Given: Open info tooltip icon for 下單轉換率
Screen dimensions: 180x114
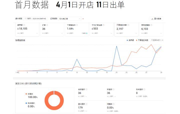Looking at the screenshot, I should 77,25.
